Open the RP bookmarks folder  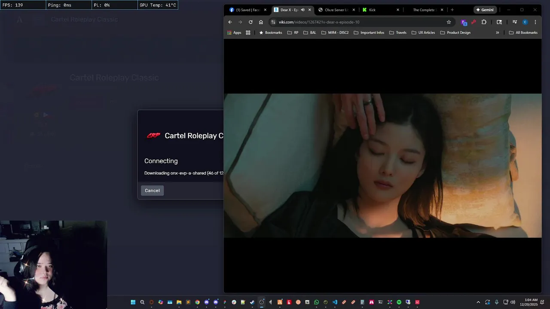click(293, 33)
